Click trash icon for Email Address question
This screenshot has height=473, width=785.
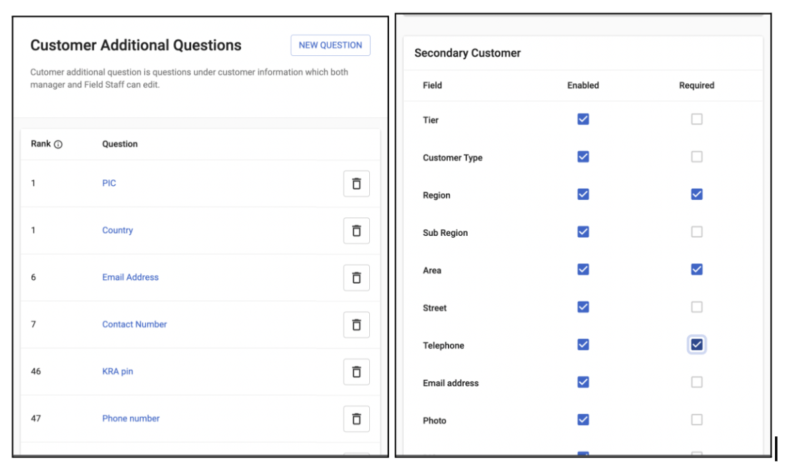357,278
